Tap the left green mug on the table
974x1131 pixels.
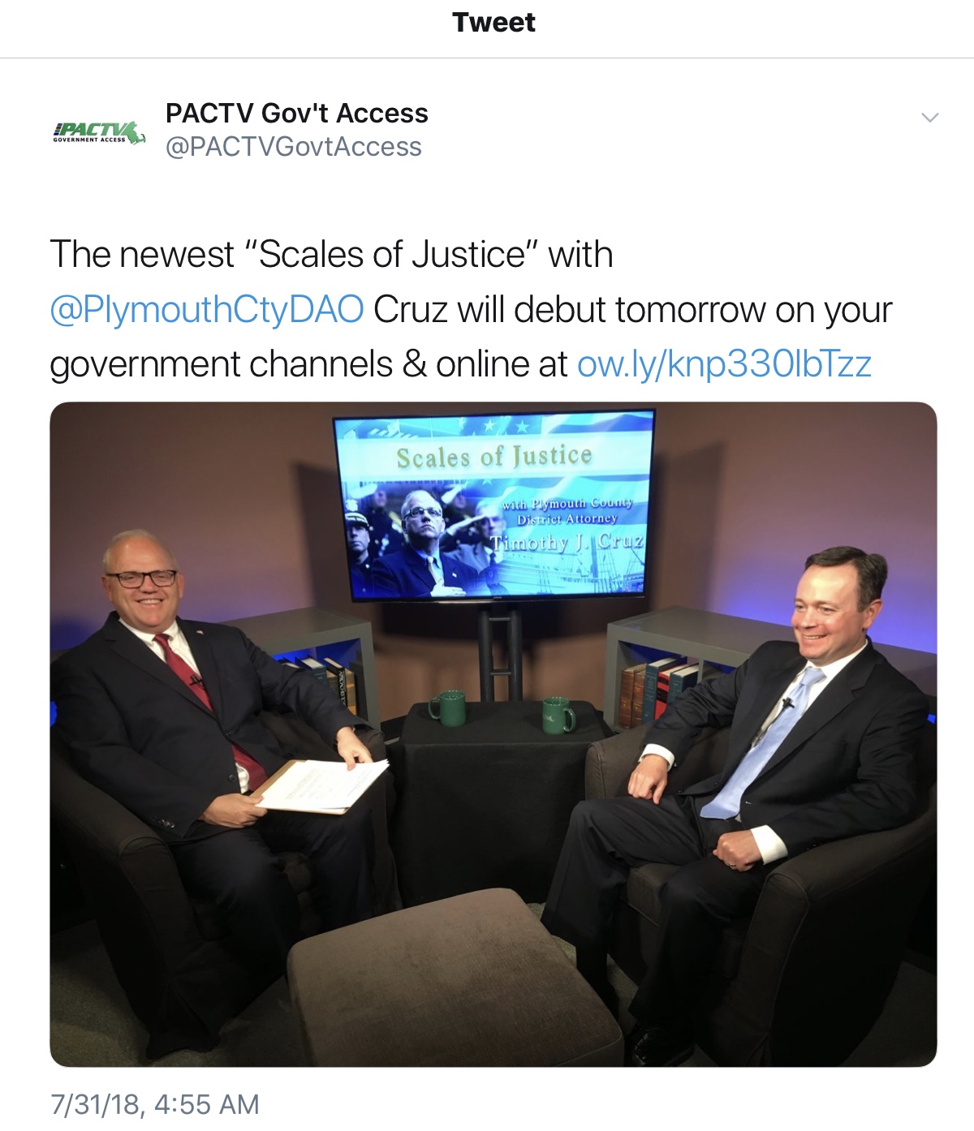pyautogui.click(x=447, y=707)
